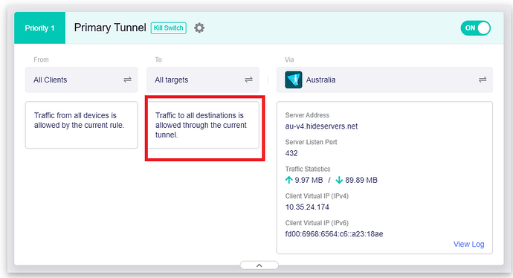Select IPv6 address fd00:6968:6564:c6::a23:18ae
This screenshot has height=278, width=513.
point(334,234)
